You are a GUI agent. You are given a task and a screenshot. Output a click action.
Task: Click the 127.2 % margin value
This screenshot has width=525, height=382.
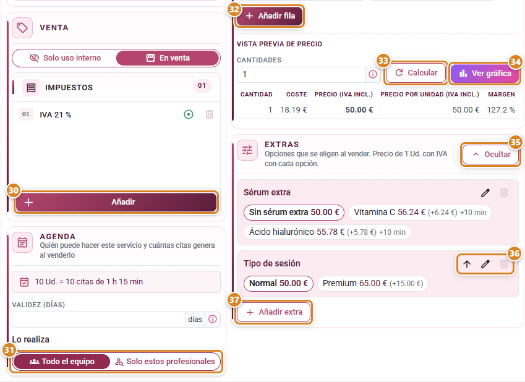[x=500, y=110]
